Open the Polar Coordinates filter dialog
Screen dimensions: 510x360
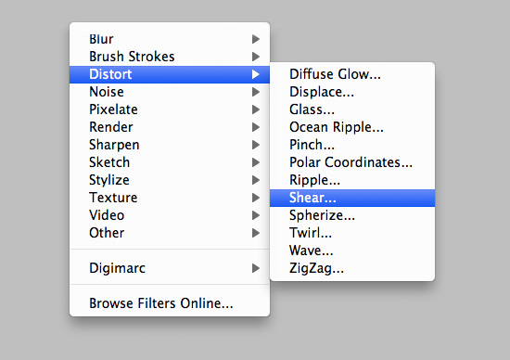click(352, 162)
